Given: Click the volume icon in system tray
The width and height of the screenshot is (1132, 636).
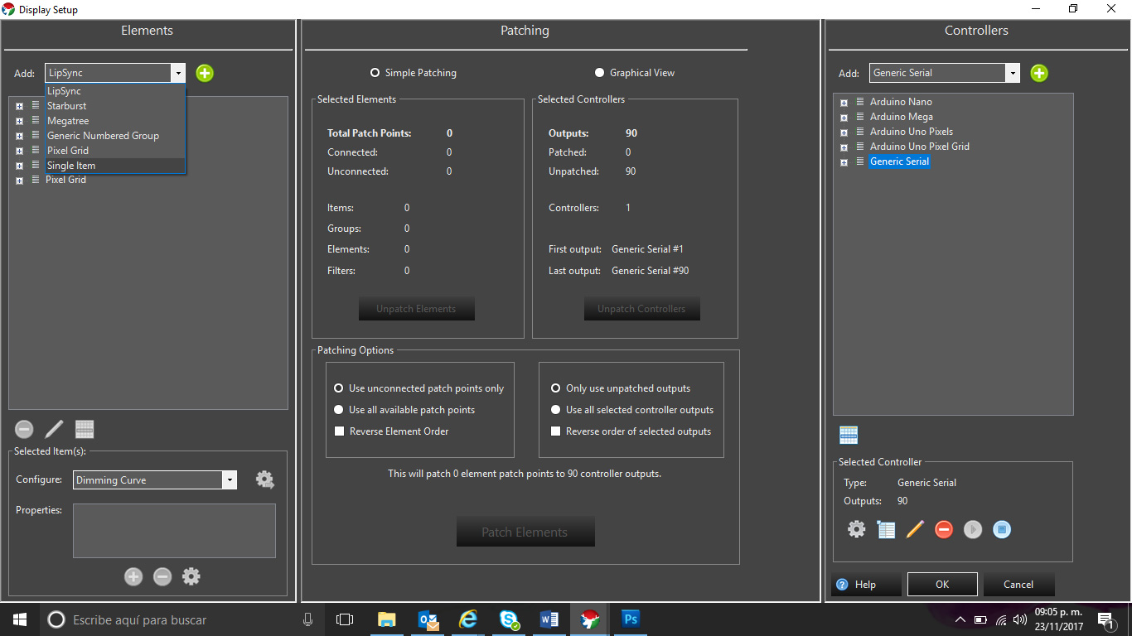Looking at the screenshot, I should (1020, 619).
